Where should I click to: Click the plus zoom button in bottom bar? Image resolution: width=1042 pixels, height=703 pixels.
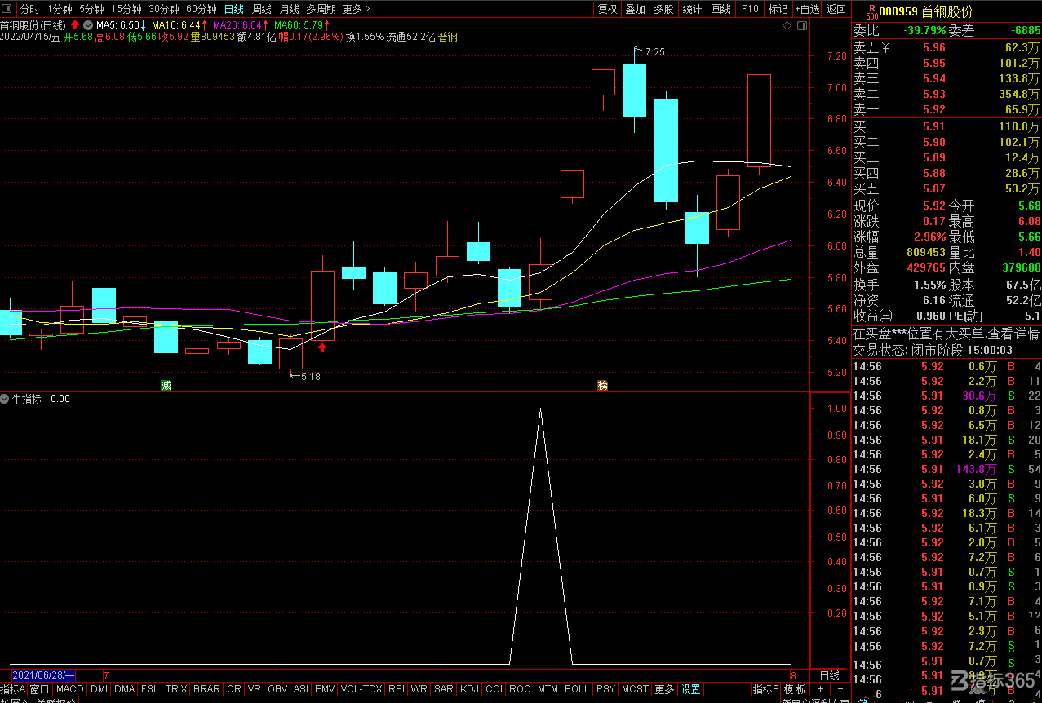tap(821, 689)
